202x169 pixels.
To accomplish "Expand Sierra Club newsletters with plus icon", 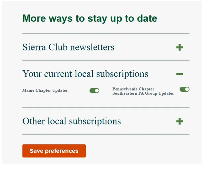I will pyautogui.click(x=180, y=48).
